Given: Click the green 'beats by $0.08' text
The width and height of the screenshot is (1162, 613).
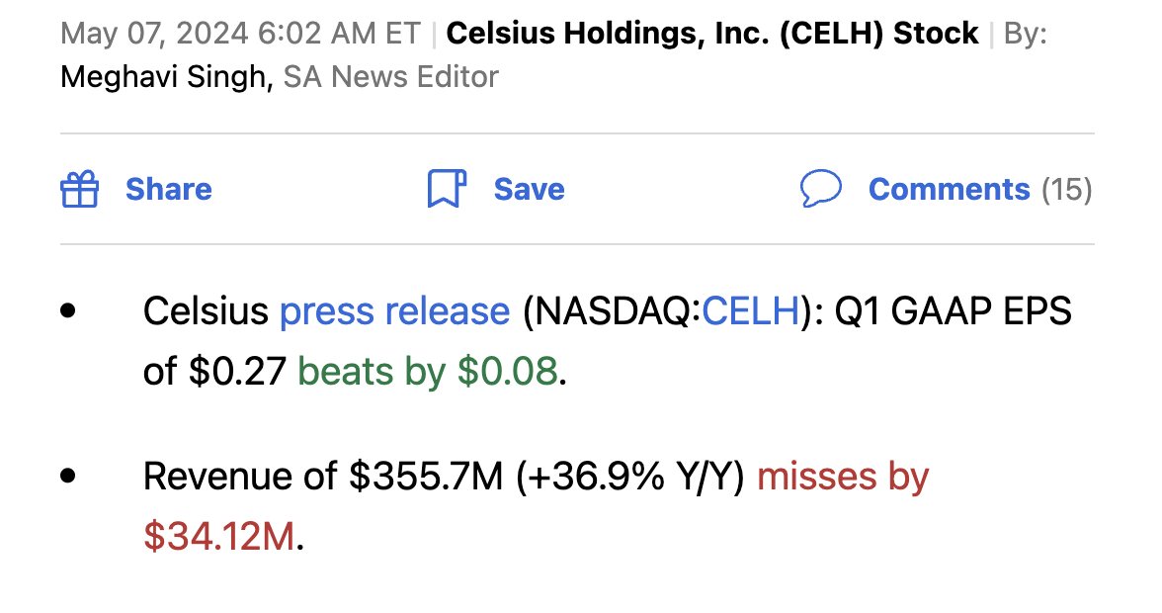Looking at the screenshot, I should [x=427, y=371].
